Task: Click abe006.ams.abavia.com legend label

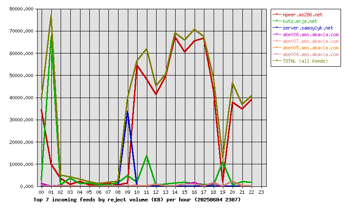Action: point(310,34)
